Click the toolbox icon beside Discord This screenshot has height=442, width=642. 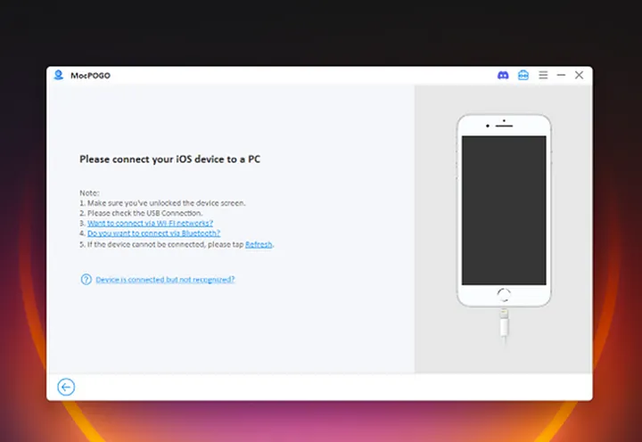pos(523,76)
